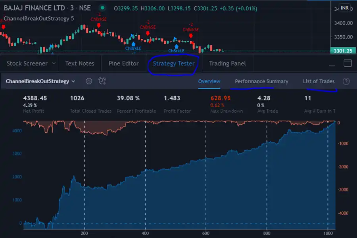Click the Max Drawdown label
Screen dimensions: 357x238
coord(226,111)
